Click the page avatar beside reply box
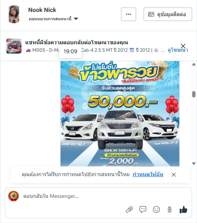Image resolution: width=197 pixels, height=223 pixels. click(x=14, y=196)
